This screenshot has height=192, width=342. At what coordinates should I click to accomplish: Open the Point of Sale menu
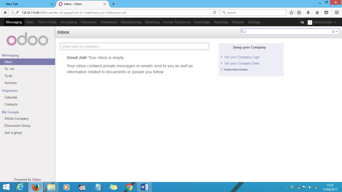tap(47, 22)
